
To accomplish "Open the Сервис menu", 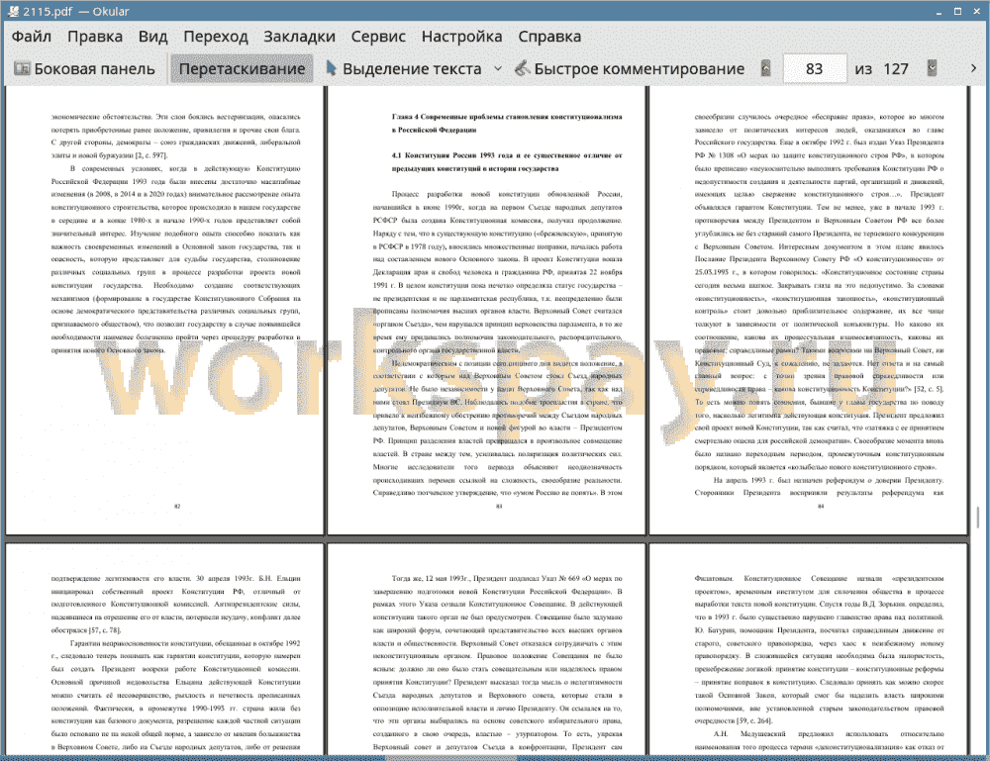I will point(378,37).
